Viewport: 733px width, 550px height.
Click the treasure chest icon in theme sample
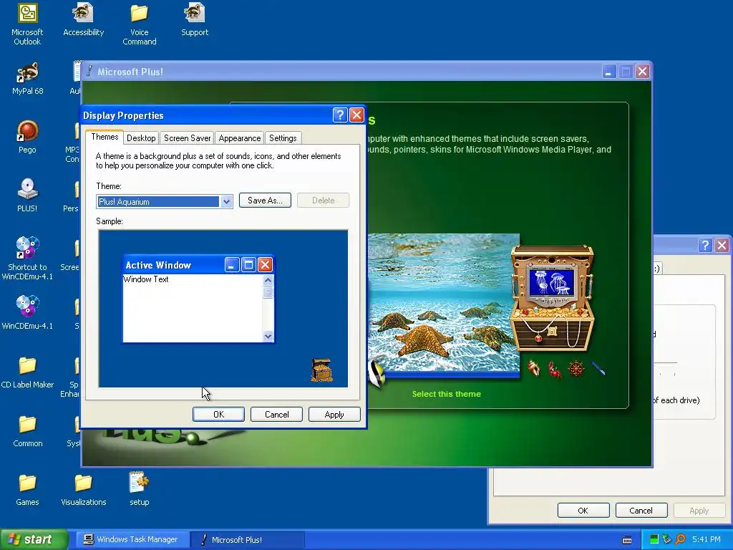pyautogui.click(x=321, y=370)
